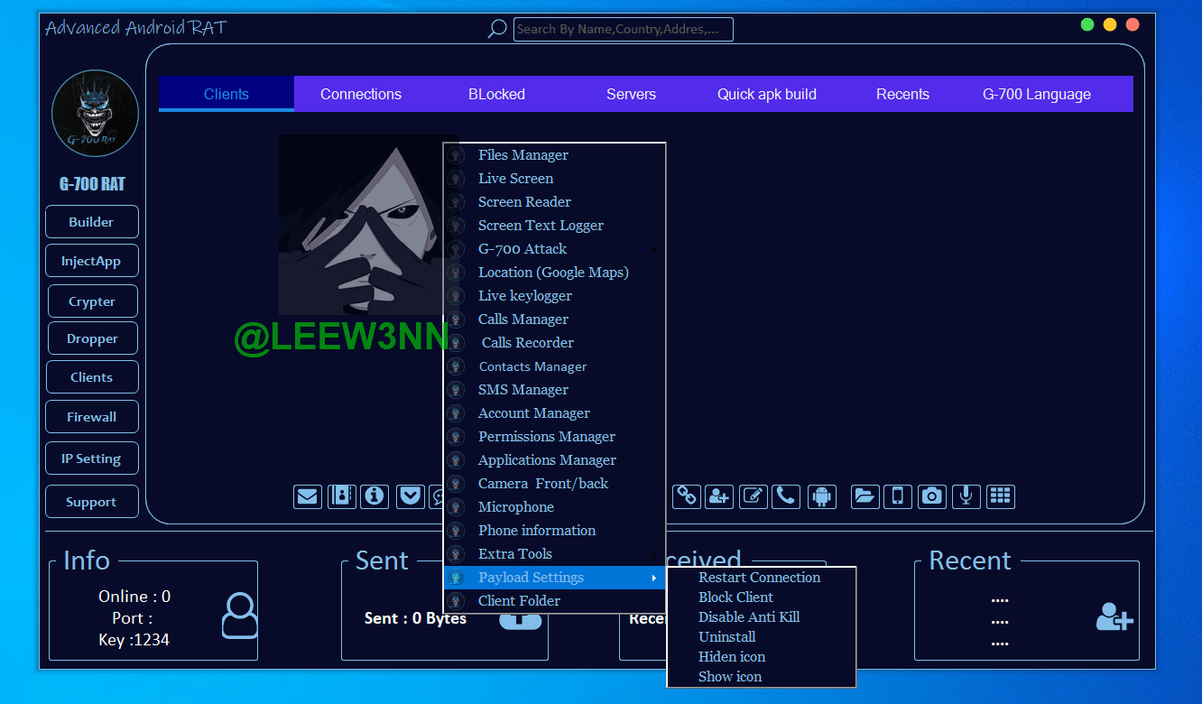Image resolution: width=1202 pixels, height=704 pixels.
Task: Click the user silhouette icon in Info panel
Action: (x=239, y=616)
